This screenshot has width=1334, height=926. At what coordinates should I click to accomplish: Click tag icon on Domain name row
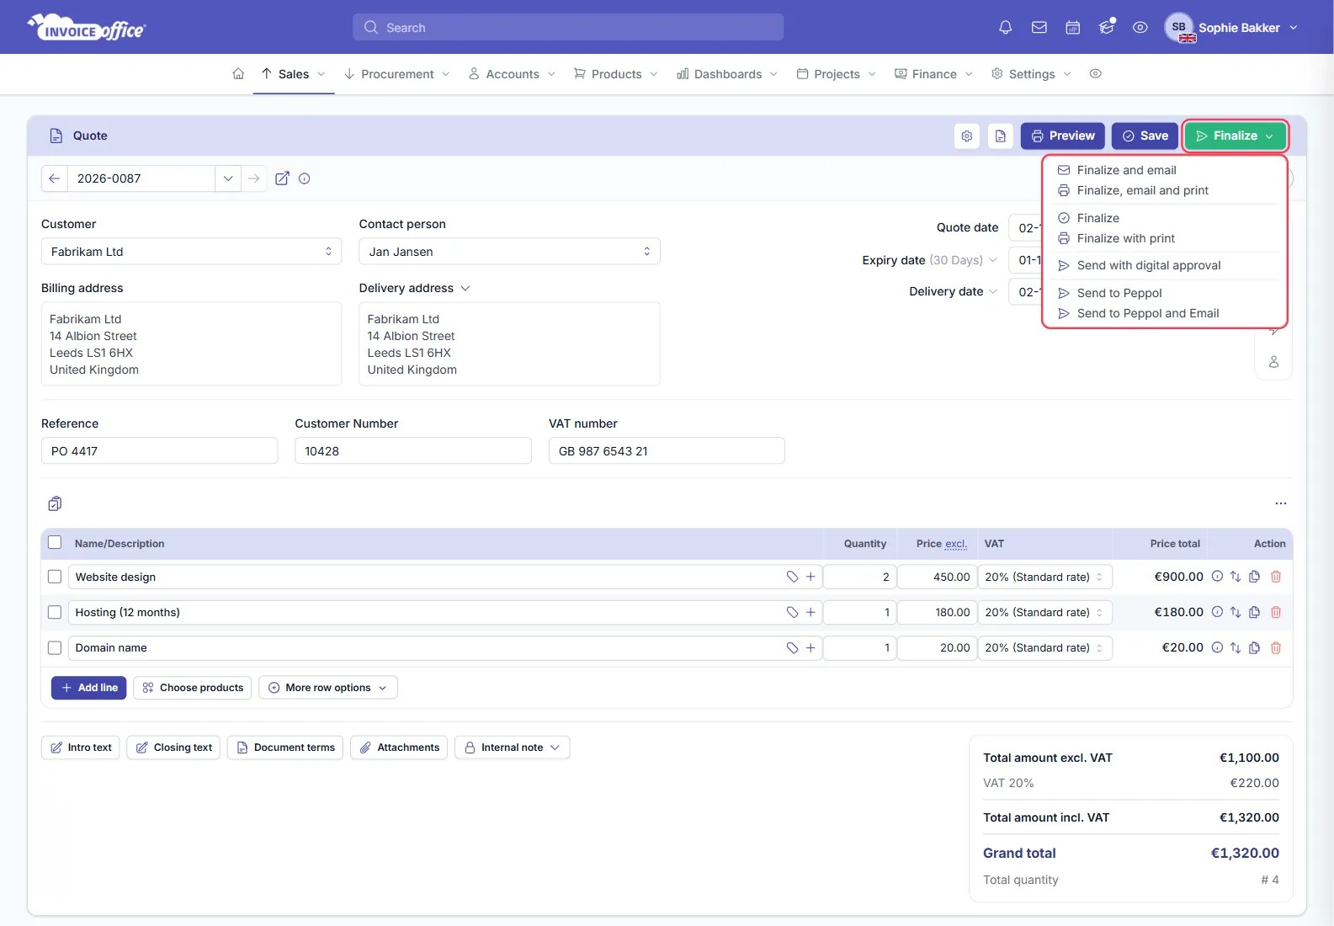[x=792, y=647]
